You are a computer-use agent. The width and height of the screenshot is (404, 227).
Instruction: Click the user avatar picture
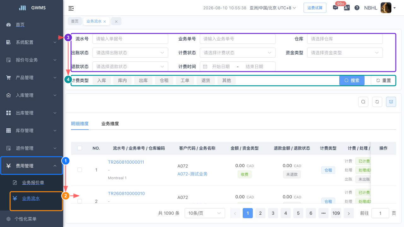click(386, 8)
